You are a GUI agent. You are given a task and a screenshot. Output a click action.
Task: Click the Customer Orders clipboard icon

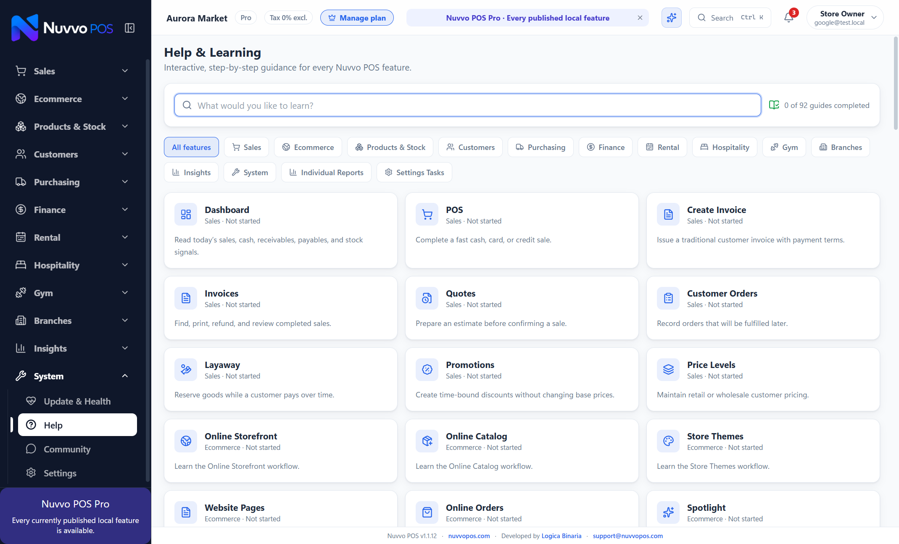(668, 298)
